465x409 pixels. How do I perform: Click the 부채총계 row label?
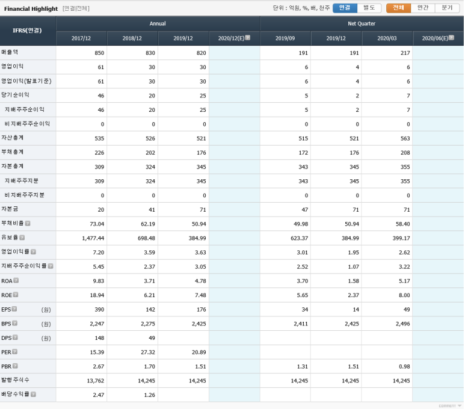tap(13, 152)
